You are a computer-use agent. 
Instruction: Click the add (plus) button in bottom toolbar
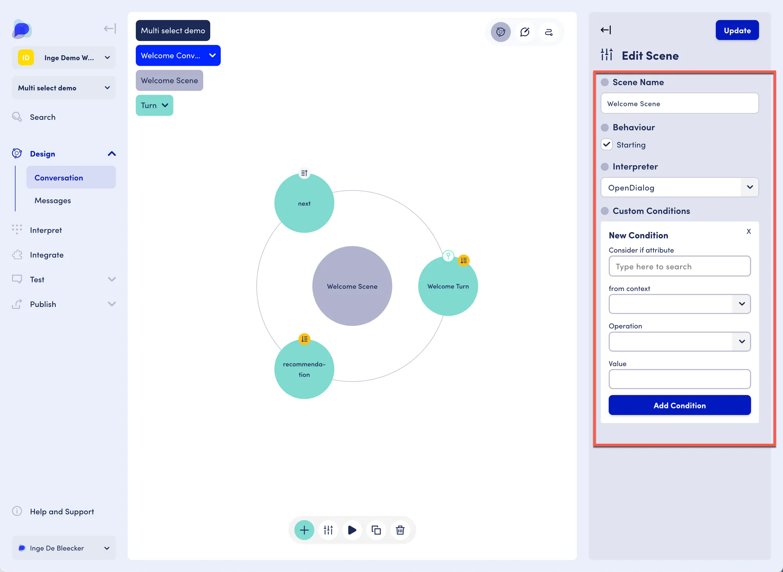[x=304, y=530]
